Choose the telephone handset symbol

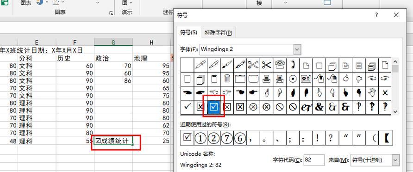(x=293, y=65)
